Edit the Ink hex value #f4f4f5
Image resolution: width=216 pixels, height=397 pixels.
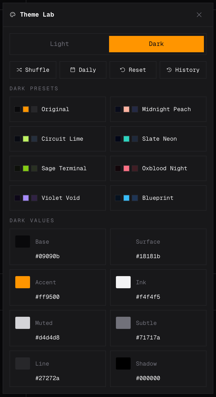point(148,297)
